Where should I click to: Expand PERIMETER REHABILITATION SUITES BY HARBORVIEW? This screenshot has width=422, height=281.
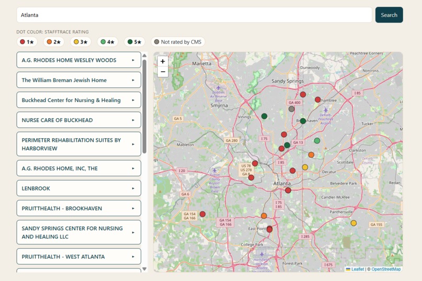pos(79,144)
